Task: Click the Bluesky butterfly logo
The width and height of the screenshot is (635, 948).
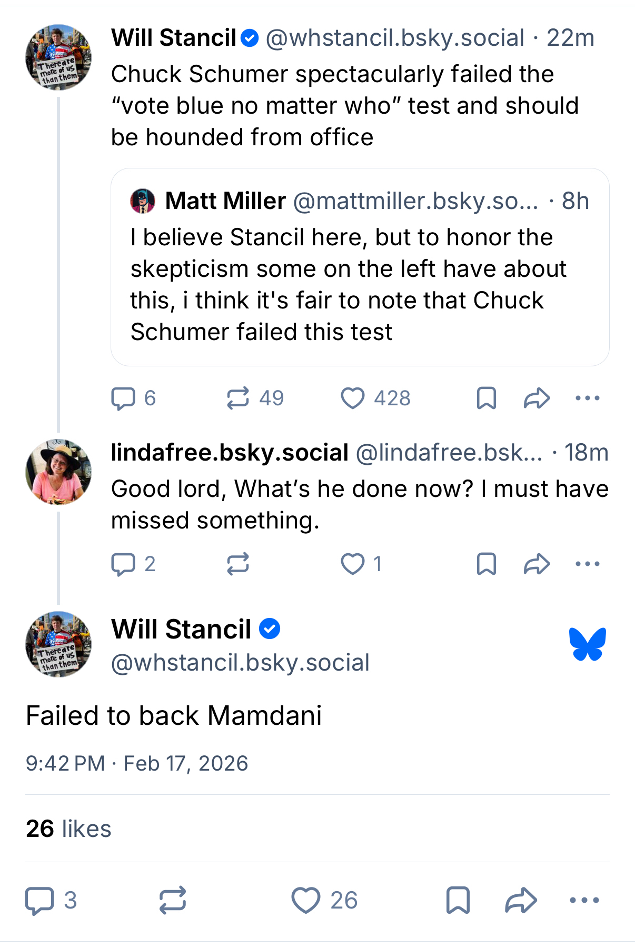Action: (x=588, y=644)
